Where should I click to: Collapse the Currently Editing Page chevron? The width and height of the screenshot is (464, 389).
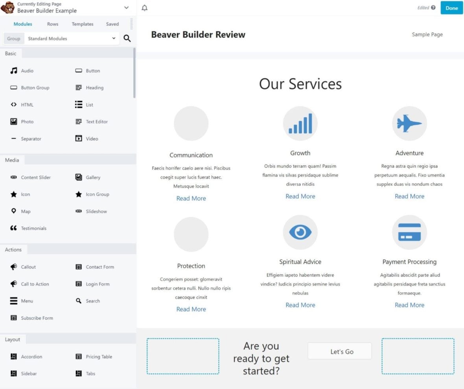(x=126, y=7)
